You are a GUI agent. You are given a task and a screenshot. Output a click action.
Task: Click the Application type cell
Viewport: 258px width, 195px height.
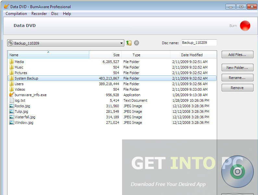pyautogui.click(x=132, y=95)
